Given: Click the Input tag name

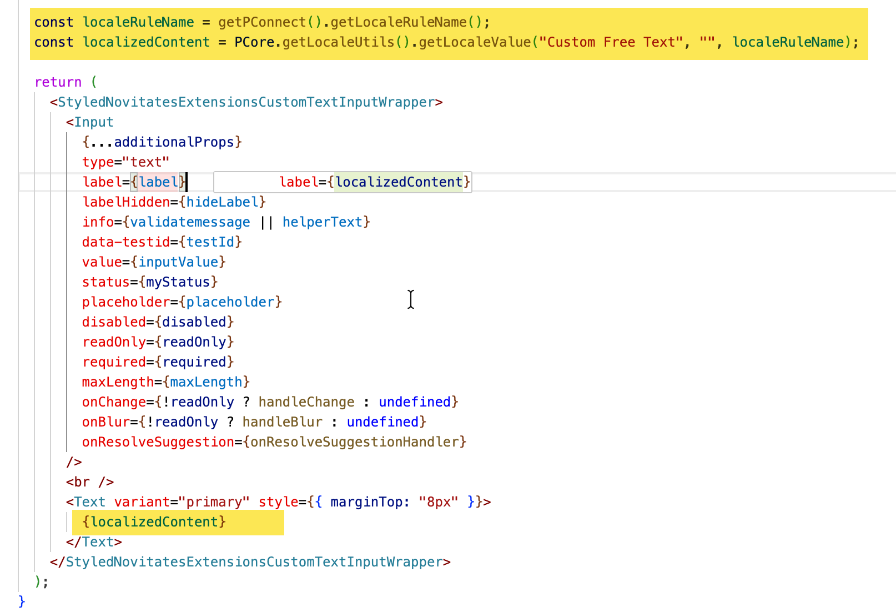Looking at the screenshot, I should (93, 122).
